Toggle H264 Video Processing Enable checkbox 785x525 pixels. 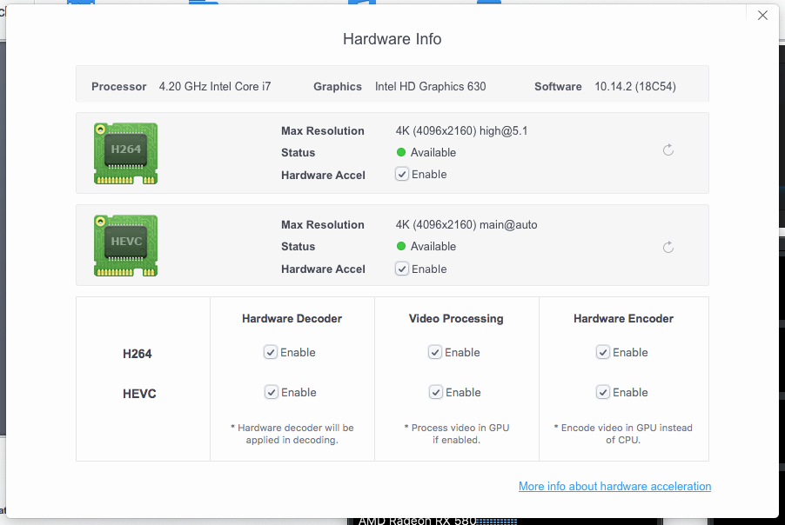click(434, 352)
